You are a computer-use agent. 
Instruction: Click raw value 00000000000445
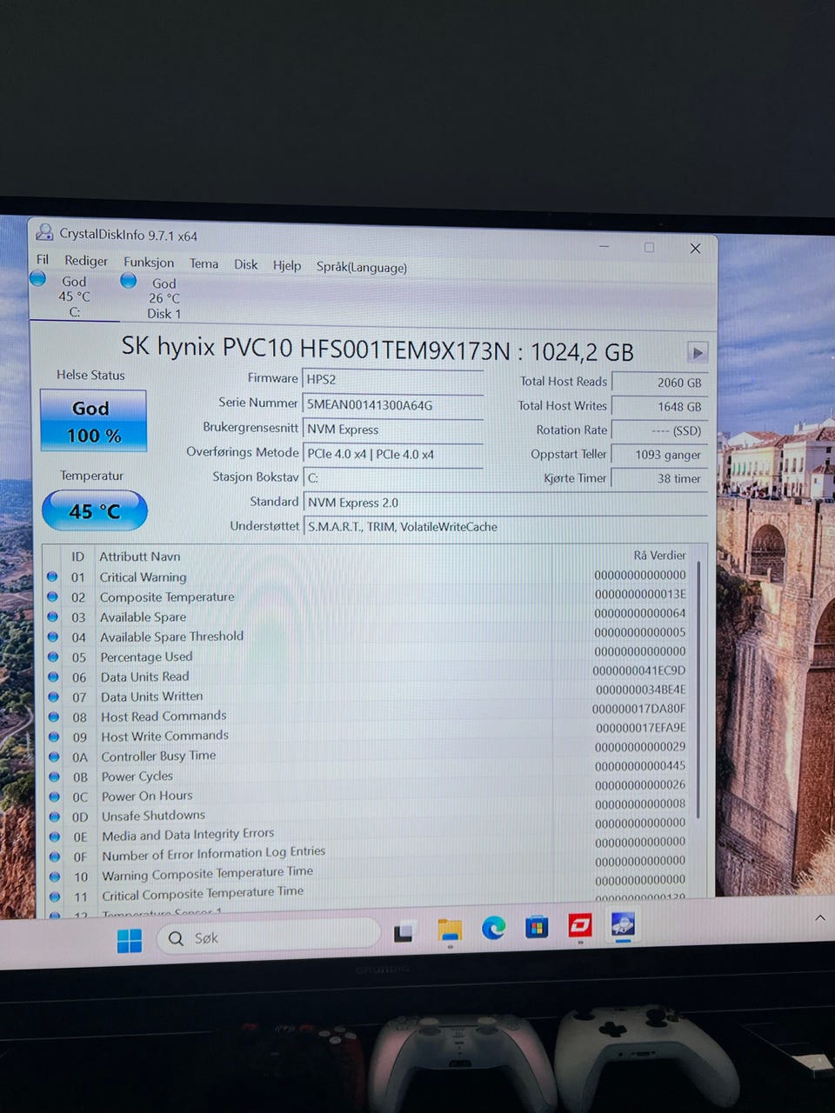[x=640, y=766]
